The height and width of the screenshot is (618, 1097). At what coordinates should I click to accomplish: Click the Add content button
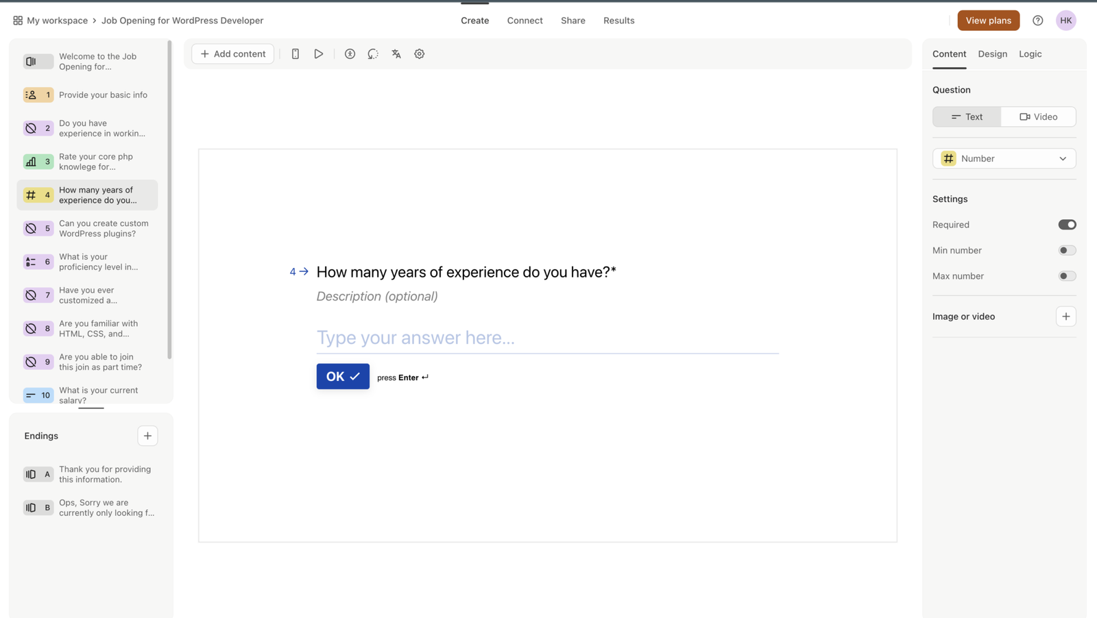[x=232, y=53]
